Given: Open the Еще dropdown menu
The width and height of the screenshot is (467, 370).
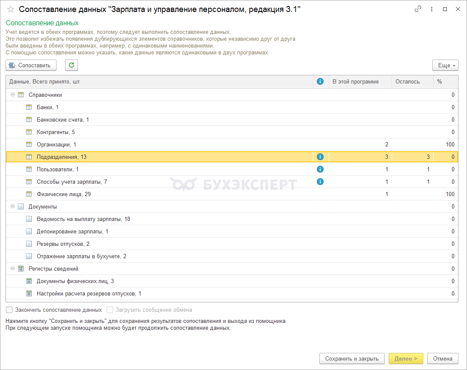Looking at the screenshot, I should click(x=445, y=65).
